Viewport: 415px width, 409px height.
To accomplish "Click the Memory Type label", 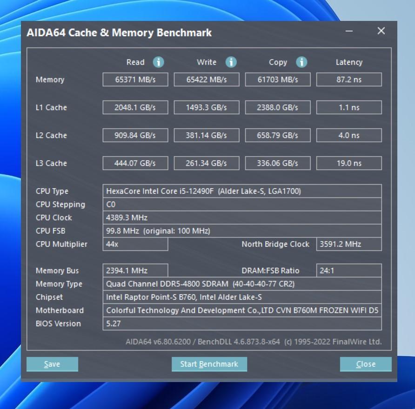I will click(x=59, y=284).
